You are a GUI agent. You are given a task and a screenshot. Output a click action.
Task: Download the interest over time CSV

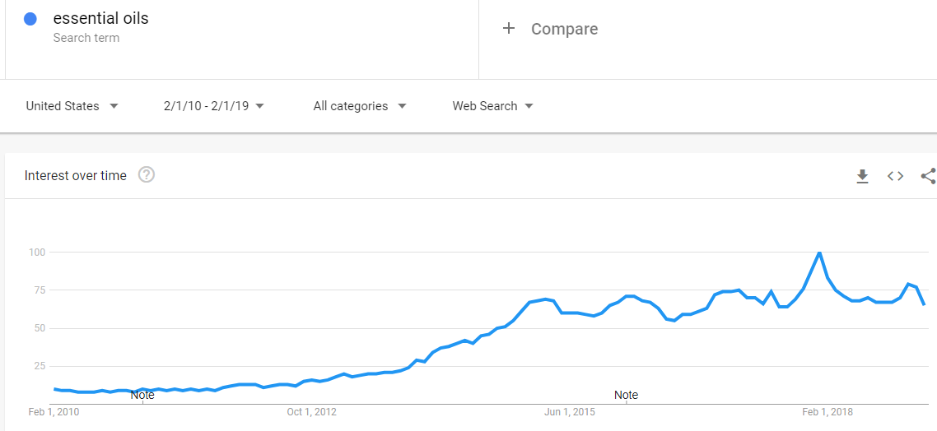pos(862,176)
